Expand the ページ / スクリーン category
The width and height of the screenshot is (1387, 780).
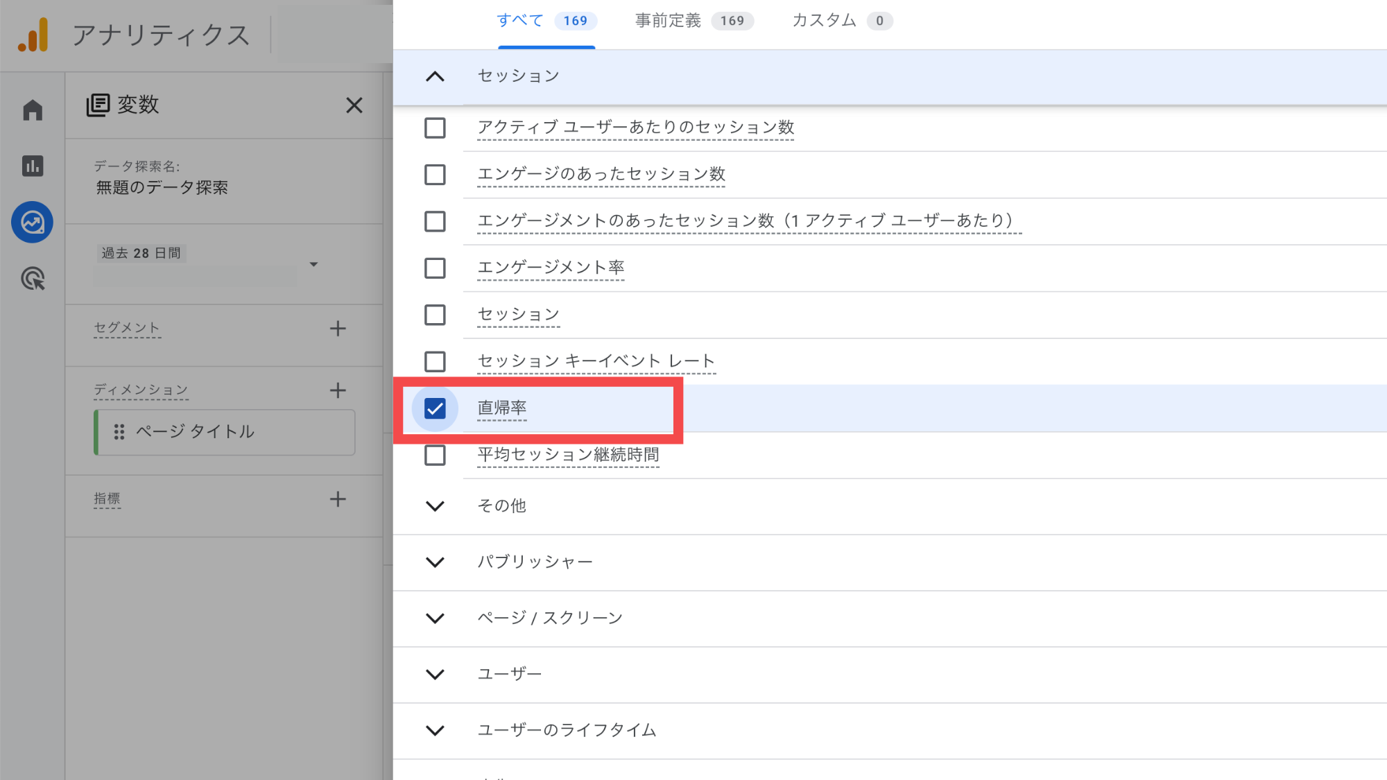click(435, 618)
